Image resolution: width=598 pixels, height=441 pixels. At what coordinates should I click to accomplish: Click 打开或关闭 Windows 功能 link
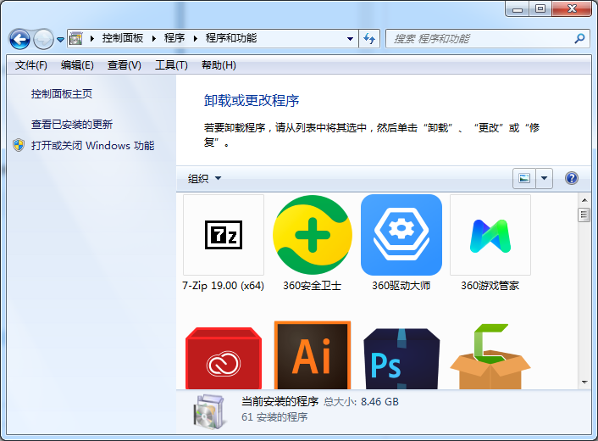point(92,145)
